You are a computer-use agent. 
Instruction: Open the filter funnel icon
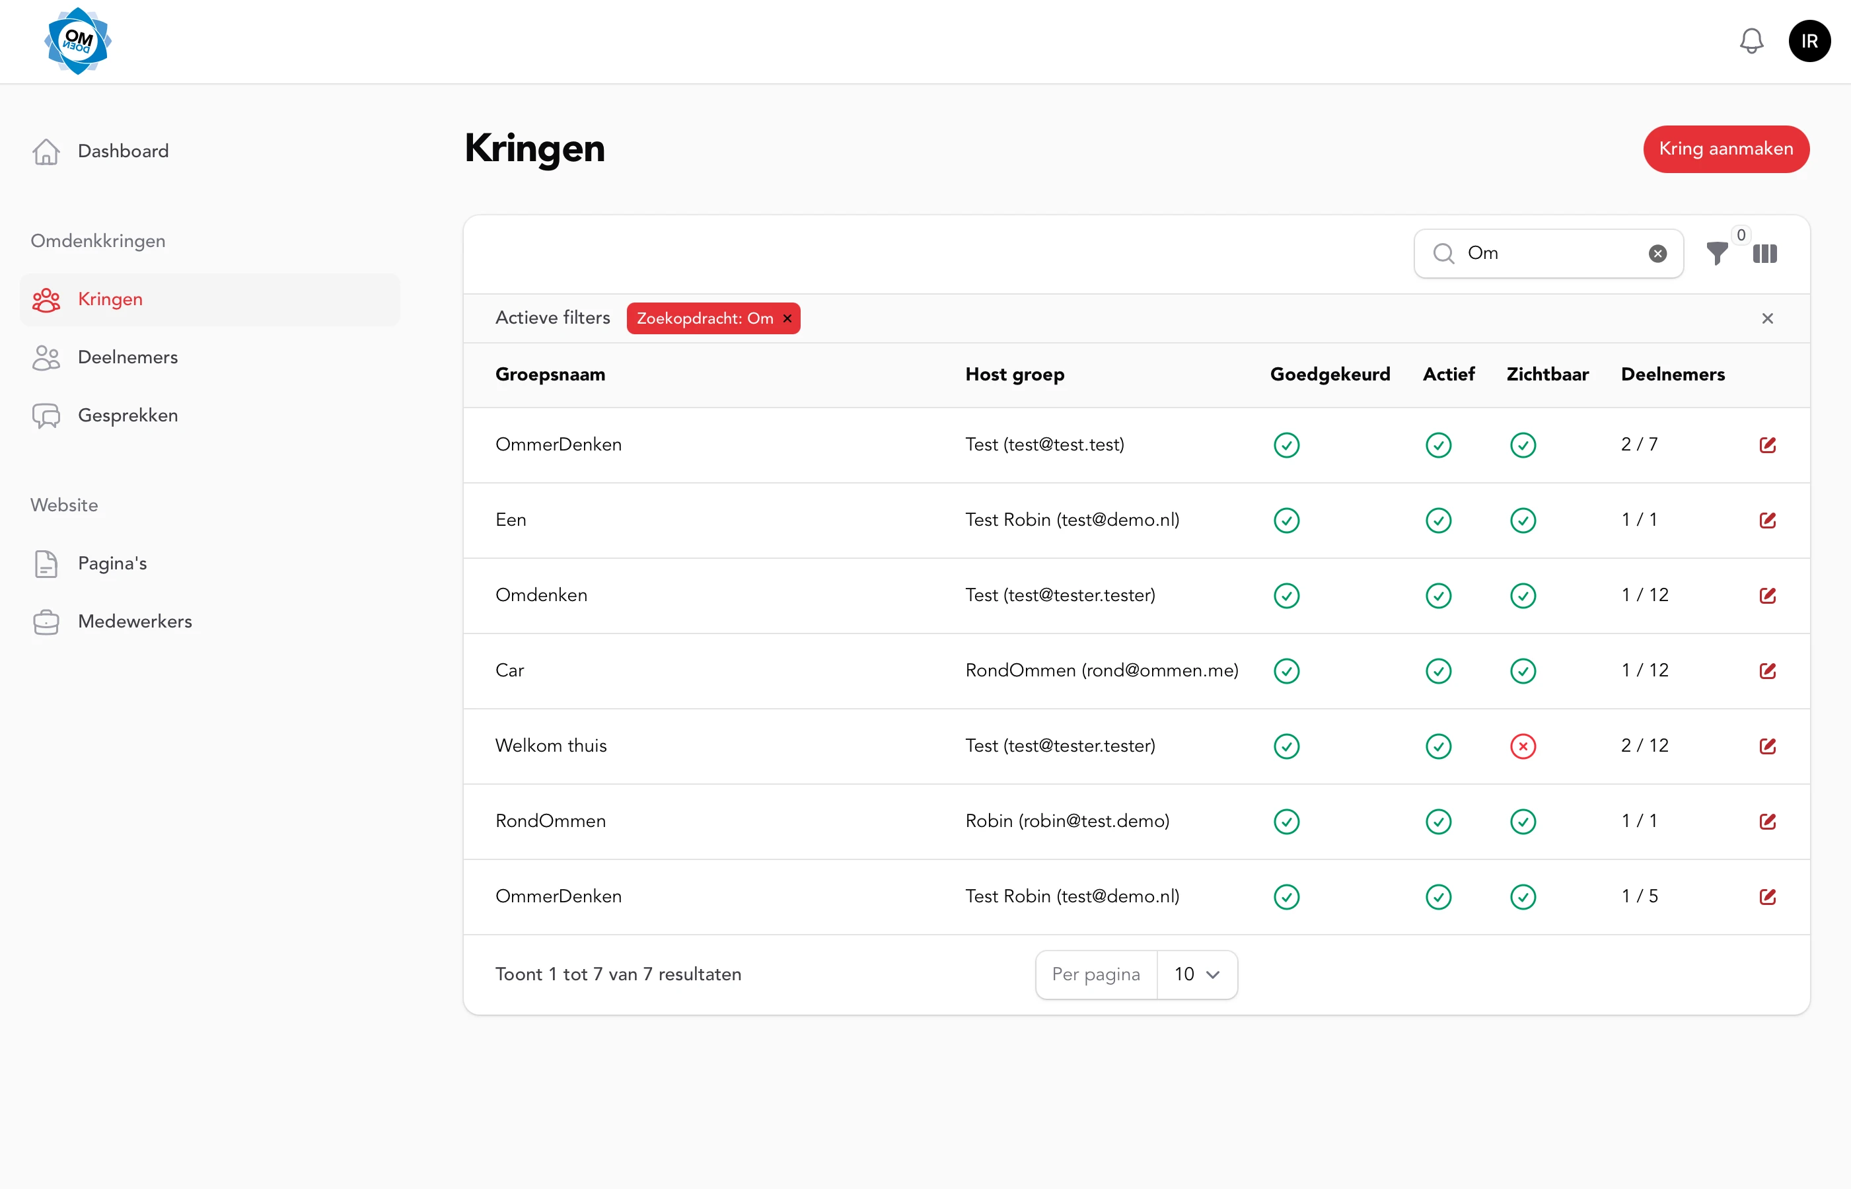[x=1717, y=253]
